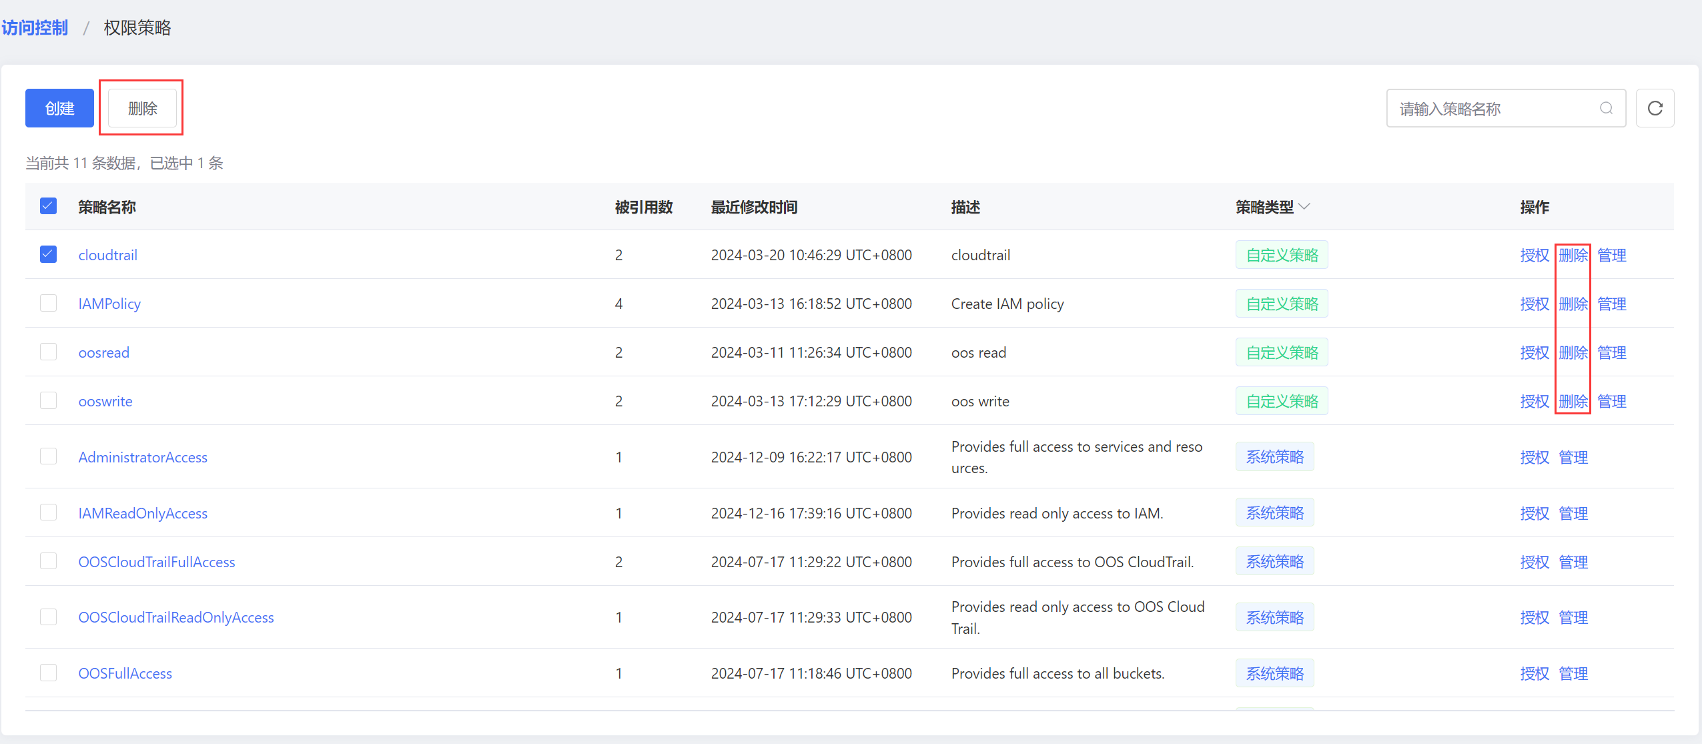Click 删除 in ooswrite row
1702x744 pixels.
tap(1573, 401)
